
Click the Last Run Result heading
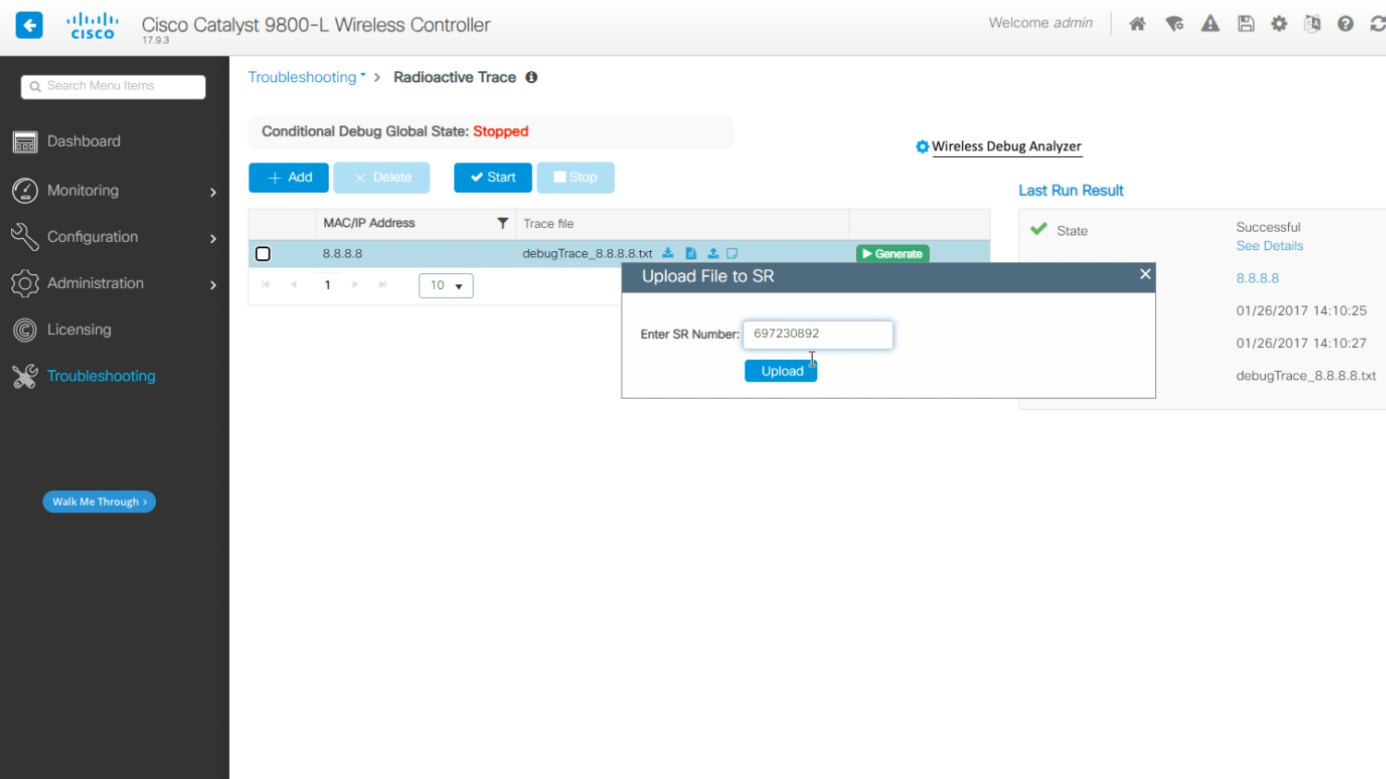(x=1071, y=191)
